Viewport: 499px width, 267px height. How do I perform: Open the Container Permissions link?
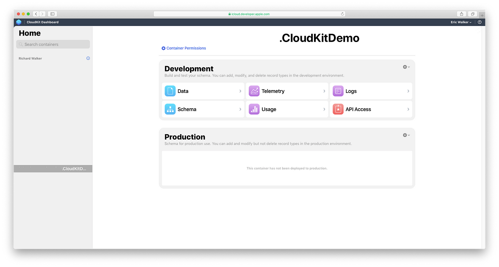pos(186,48)
